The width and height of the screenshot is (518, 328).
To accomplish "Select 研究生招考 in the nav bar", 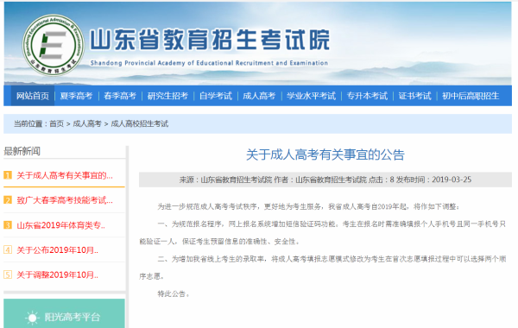I will 167,96.
